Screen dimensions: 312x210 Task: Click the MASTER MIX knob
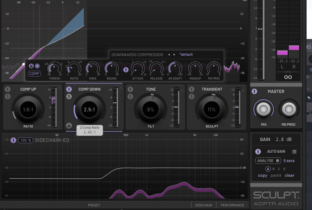point(263,109)
